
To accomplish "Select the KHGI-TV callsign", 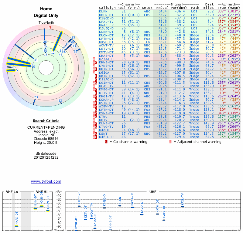I will tap(106, 96).
